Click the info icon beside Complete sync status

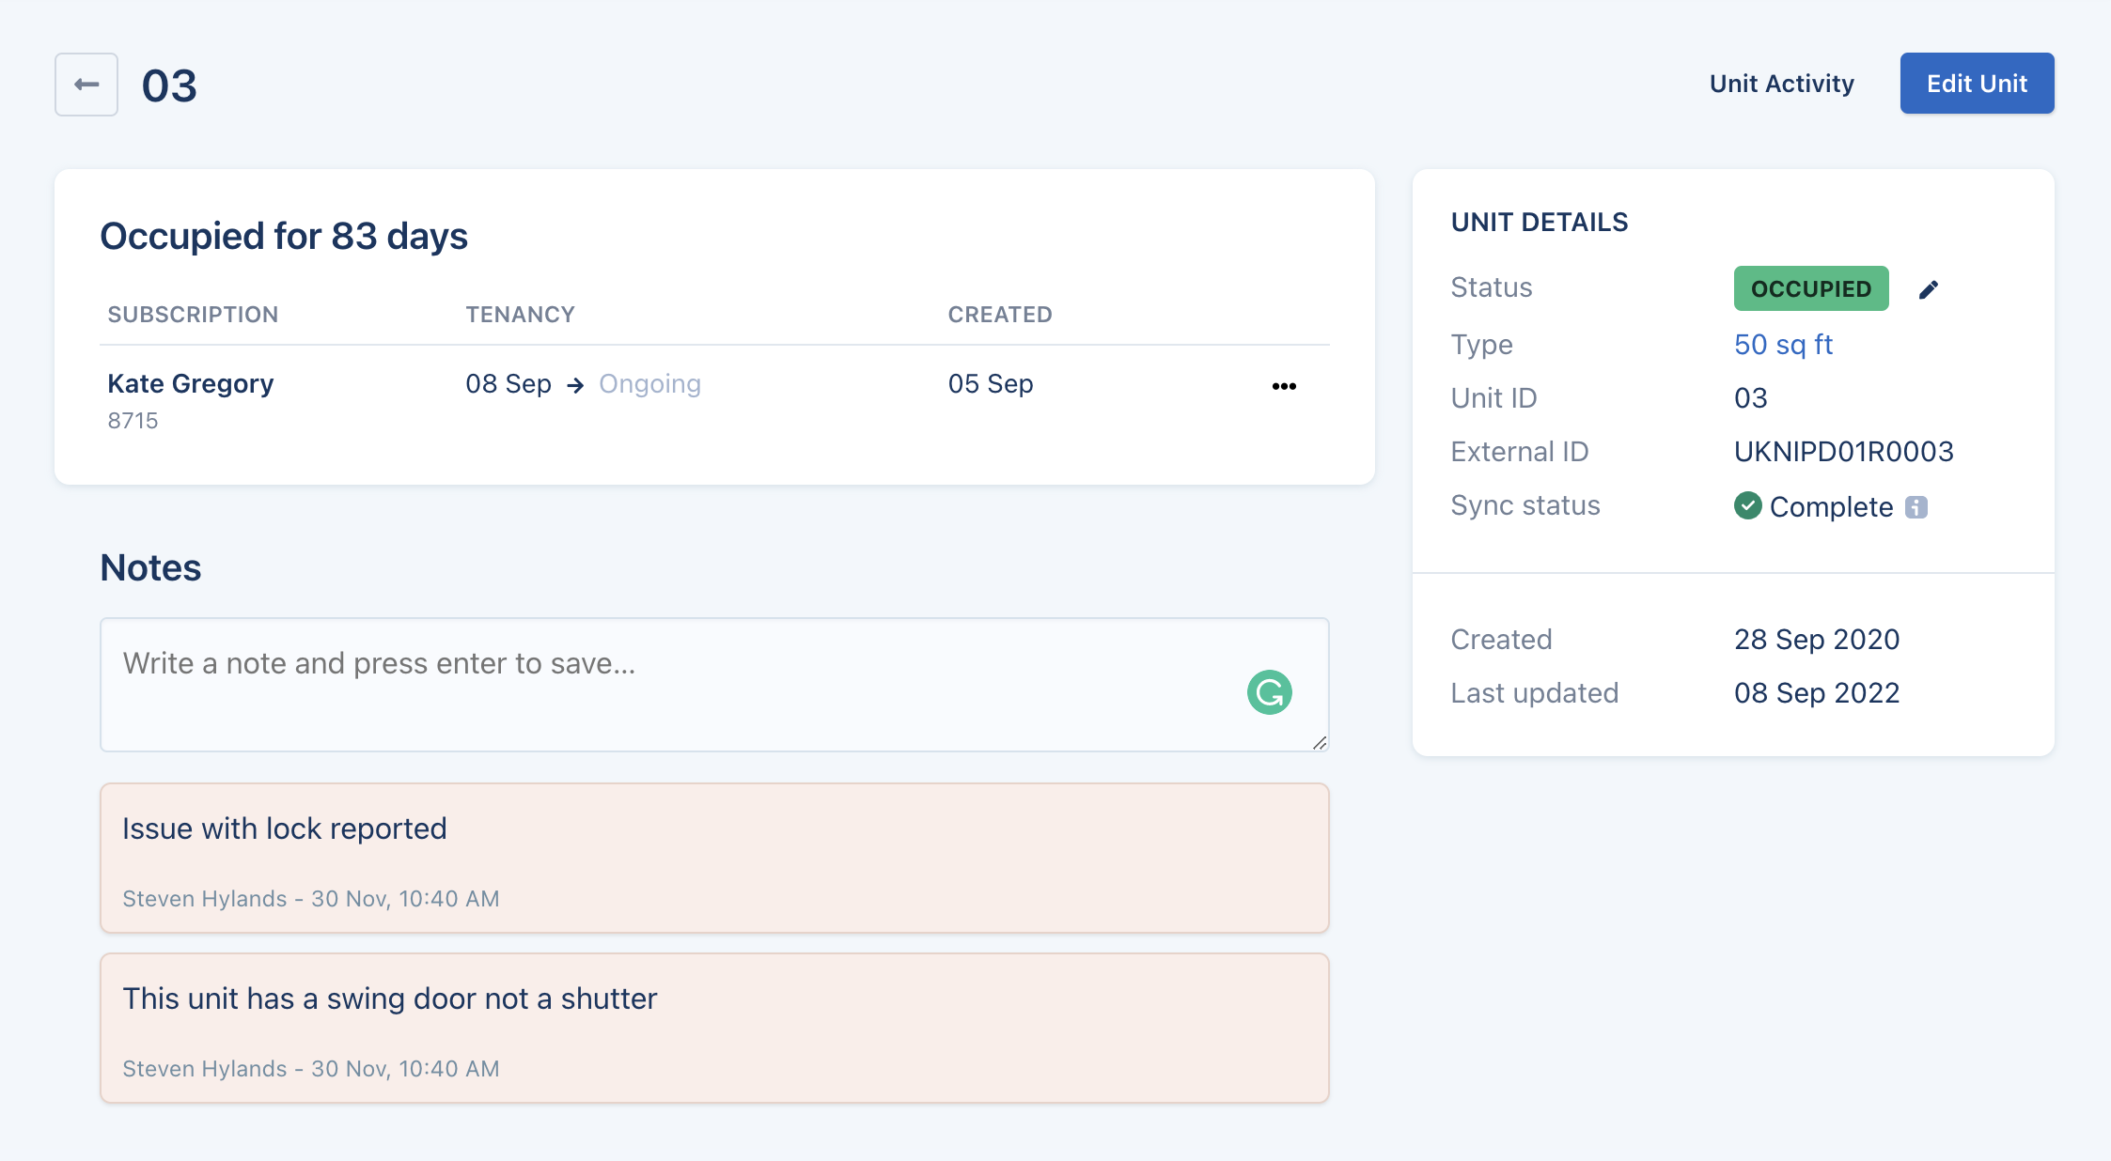tap(1916, 507)
